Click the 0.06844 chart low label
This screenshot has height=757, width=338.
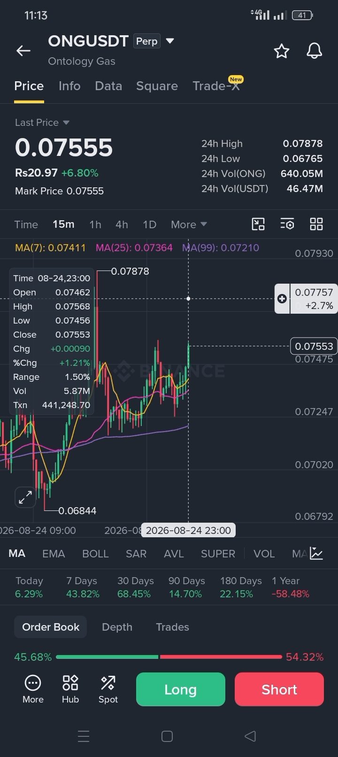[77, 510]
